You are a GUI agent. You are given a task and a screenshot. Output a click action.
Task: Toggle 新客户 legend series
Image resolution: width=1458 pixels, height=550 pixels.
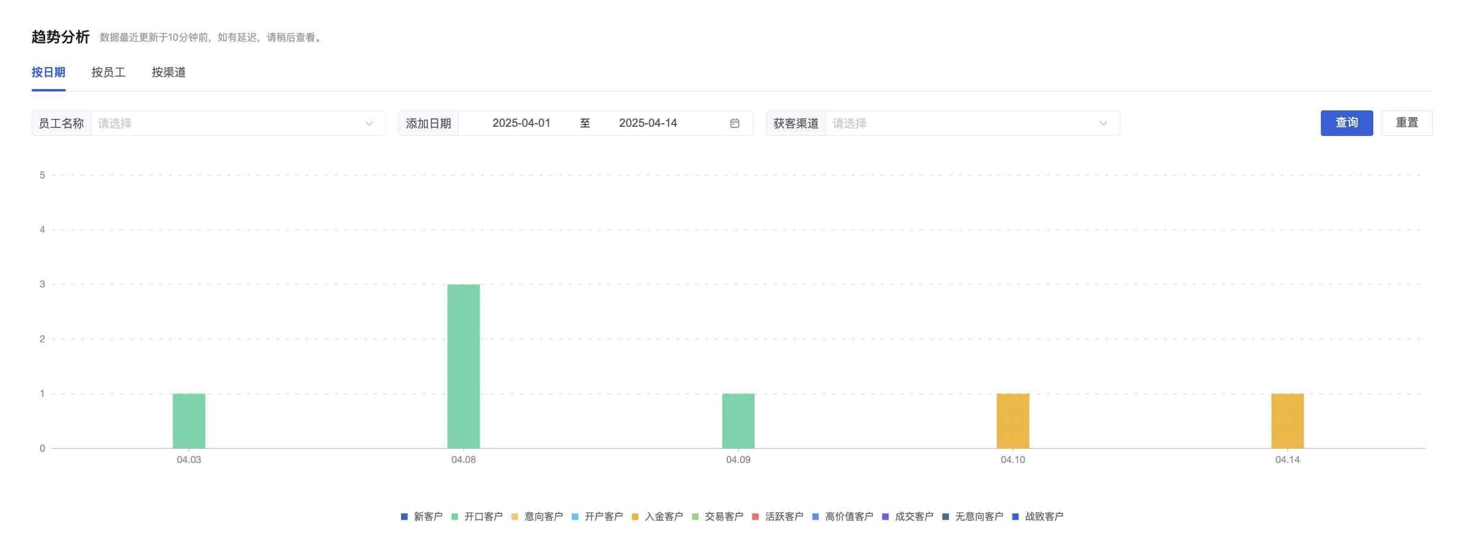pos(422,516)
